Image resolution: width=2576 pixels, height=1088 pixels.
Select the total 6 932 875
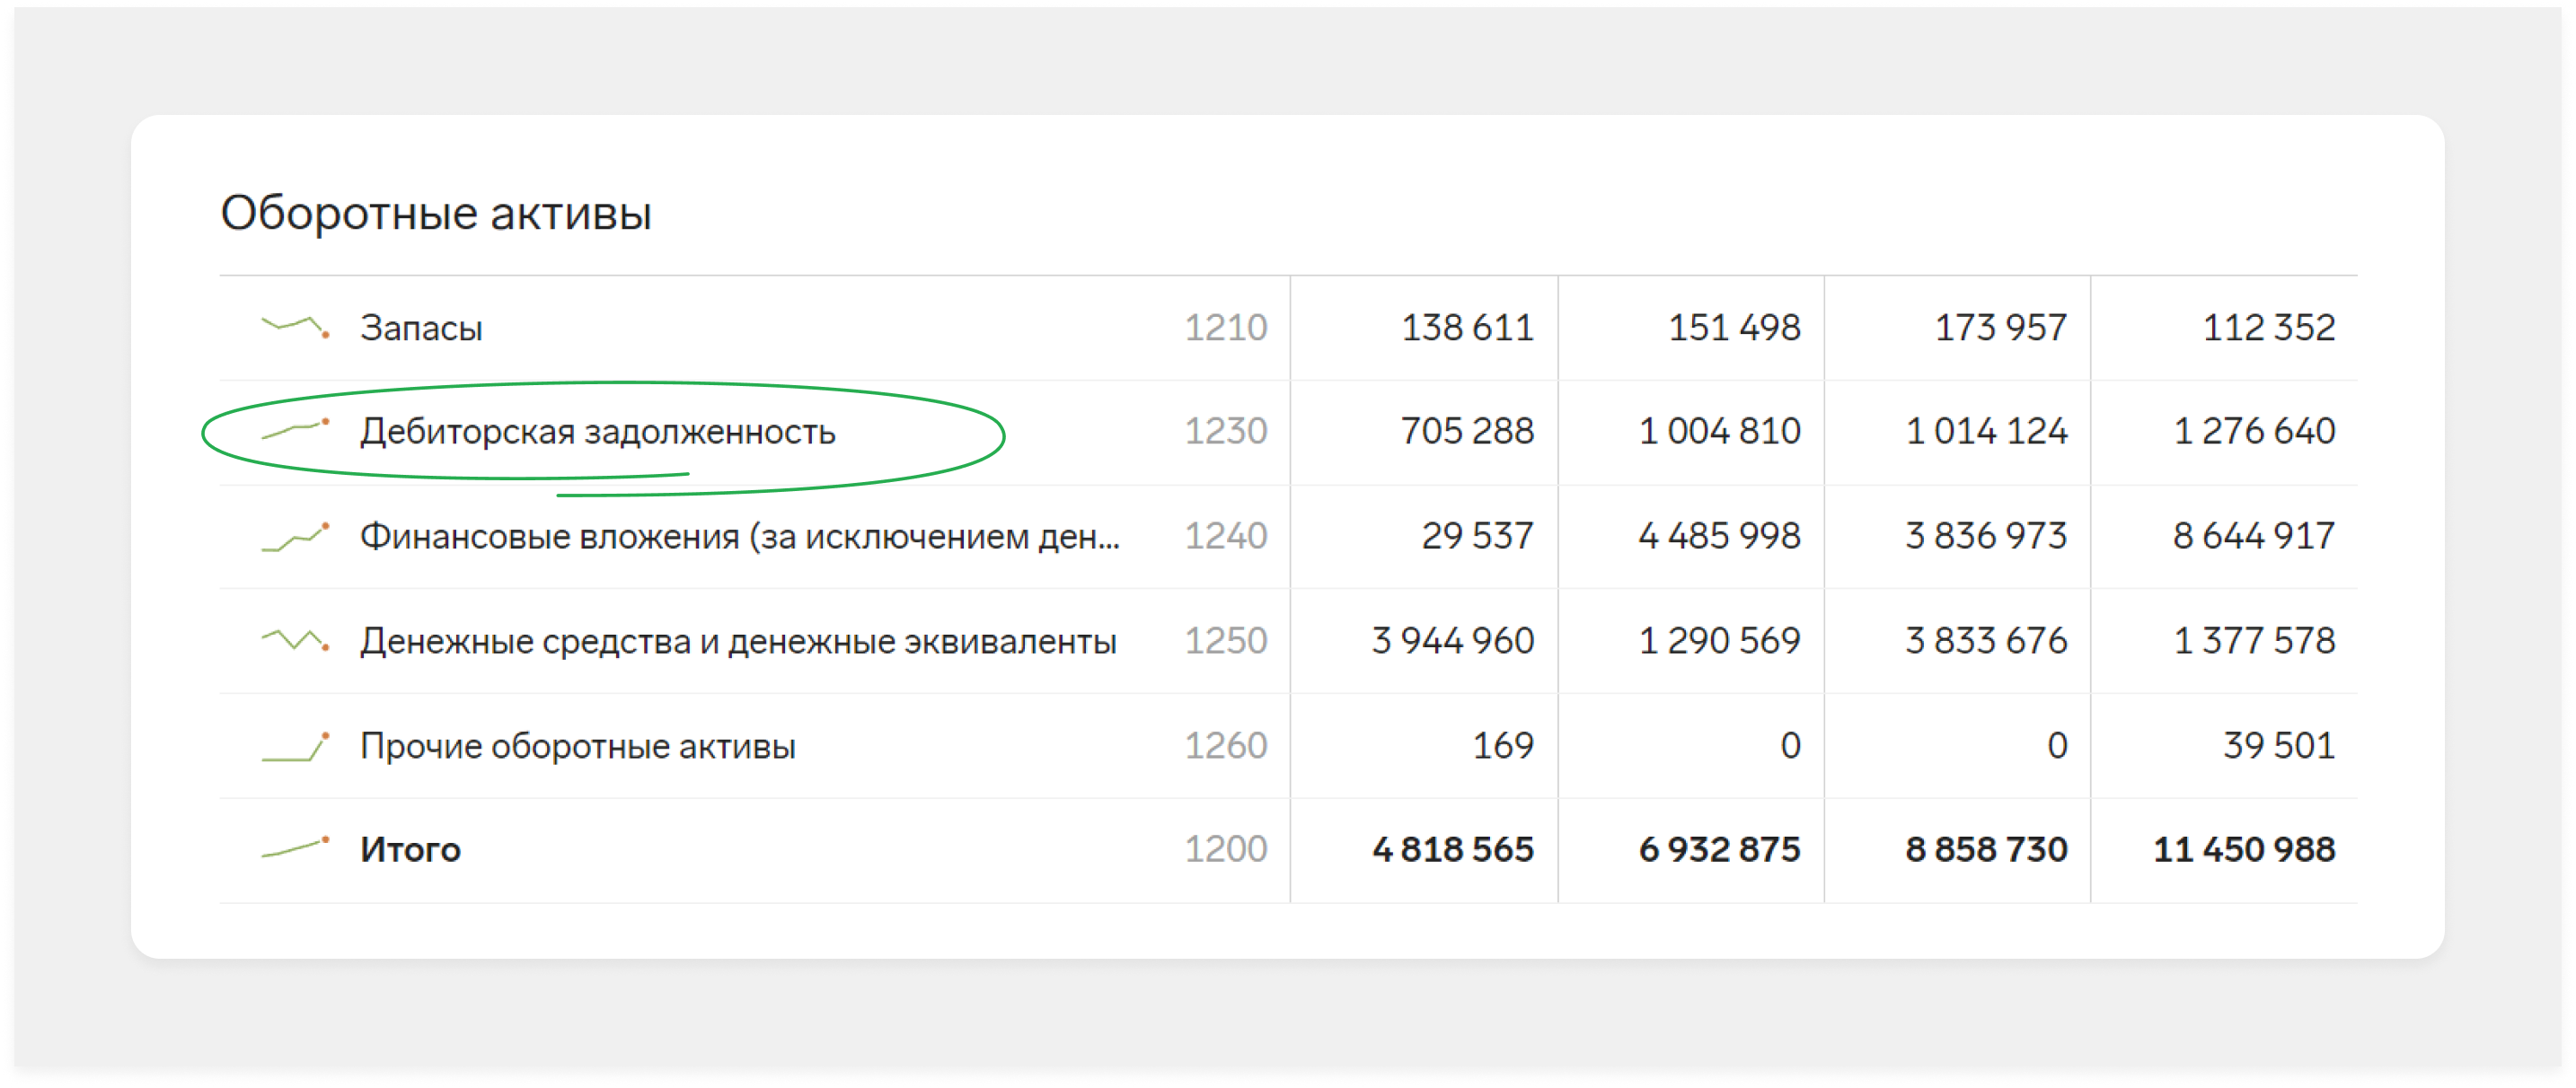[x=1720, y=848]
